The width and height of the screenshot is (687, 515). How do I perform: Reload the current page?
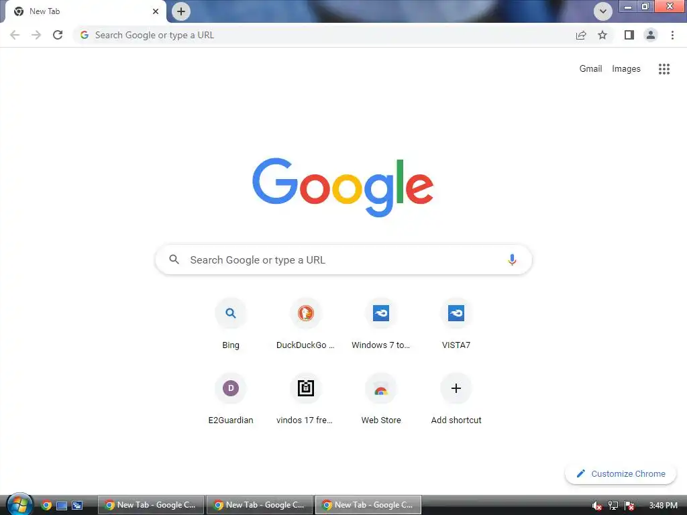[x=58, y=35]
